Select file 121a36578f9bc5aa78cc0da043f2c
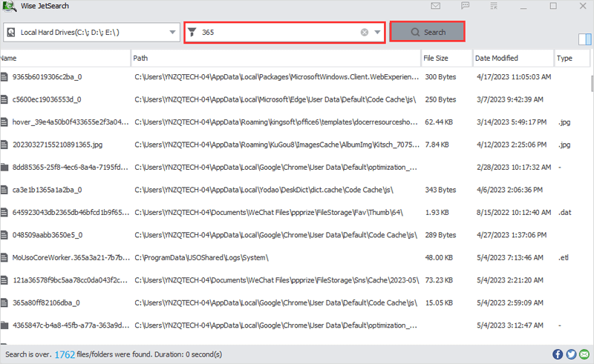 click(71, 280)
